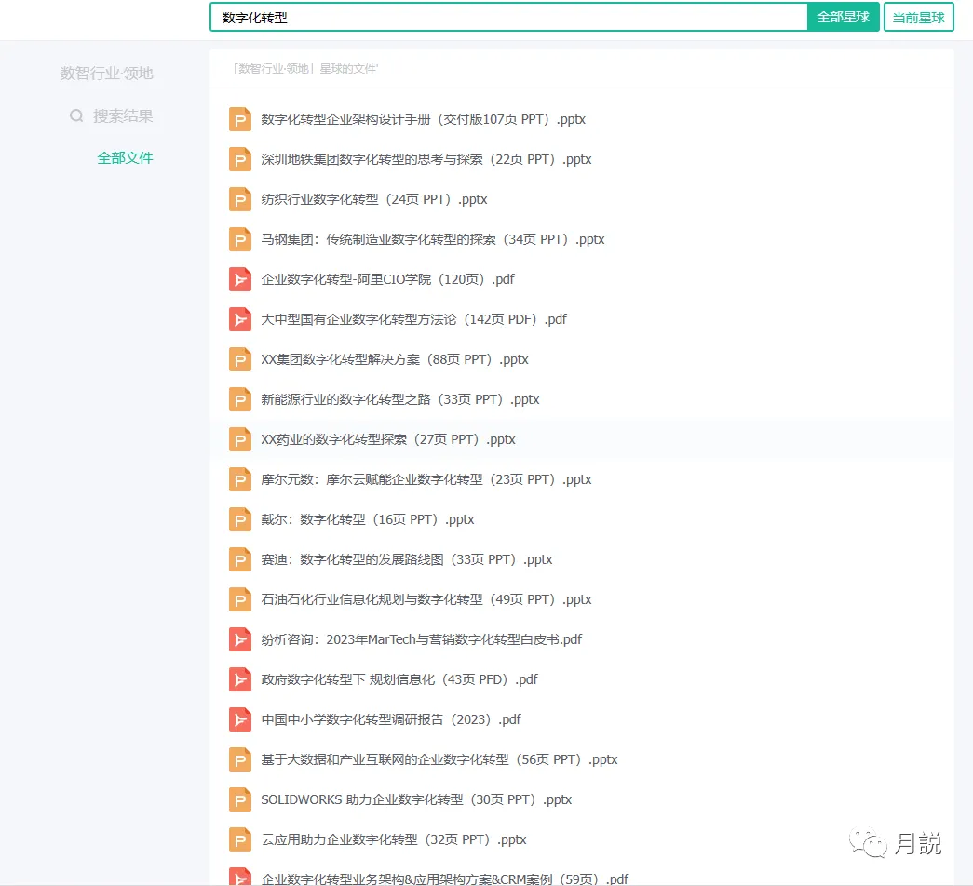Click PPT icon for 深圳地铁集团 file
The height and width of the screenshot is (886, 973).
tap(240, 159)
